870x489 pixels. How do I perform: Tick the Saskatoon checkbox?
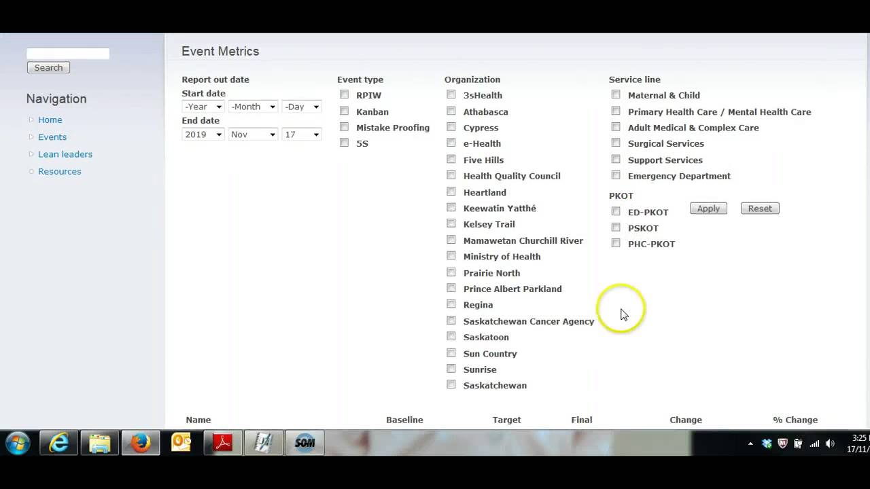tap(451, 336)
